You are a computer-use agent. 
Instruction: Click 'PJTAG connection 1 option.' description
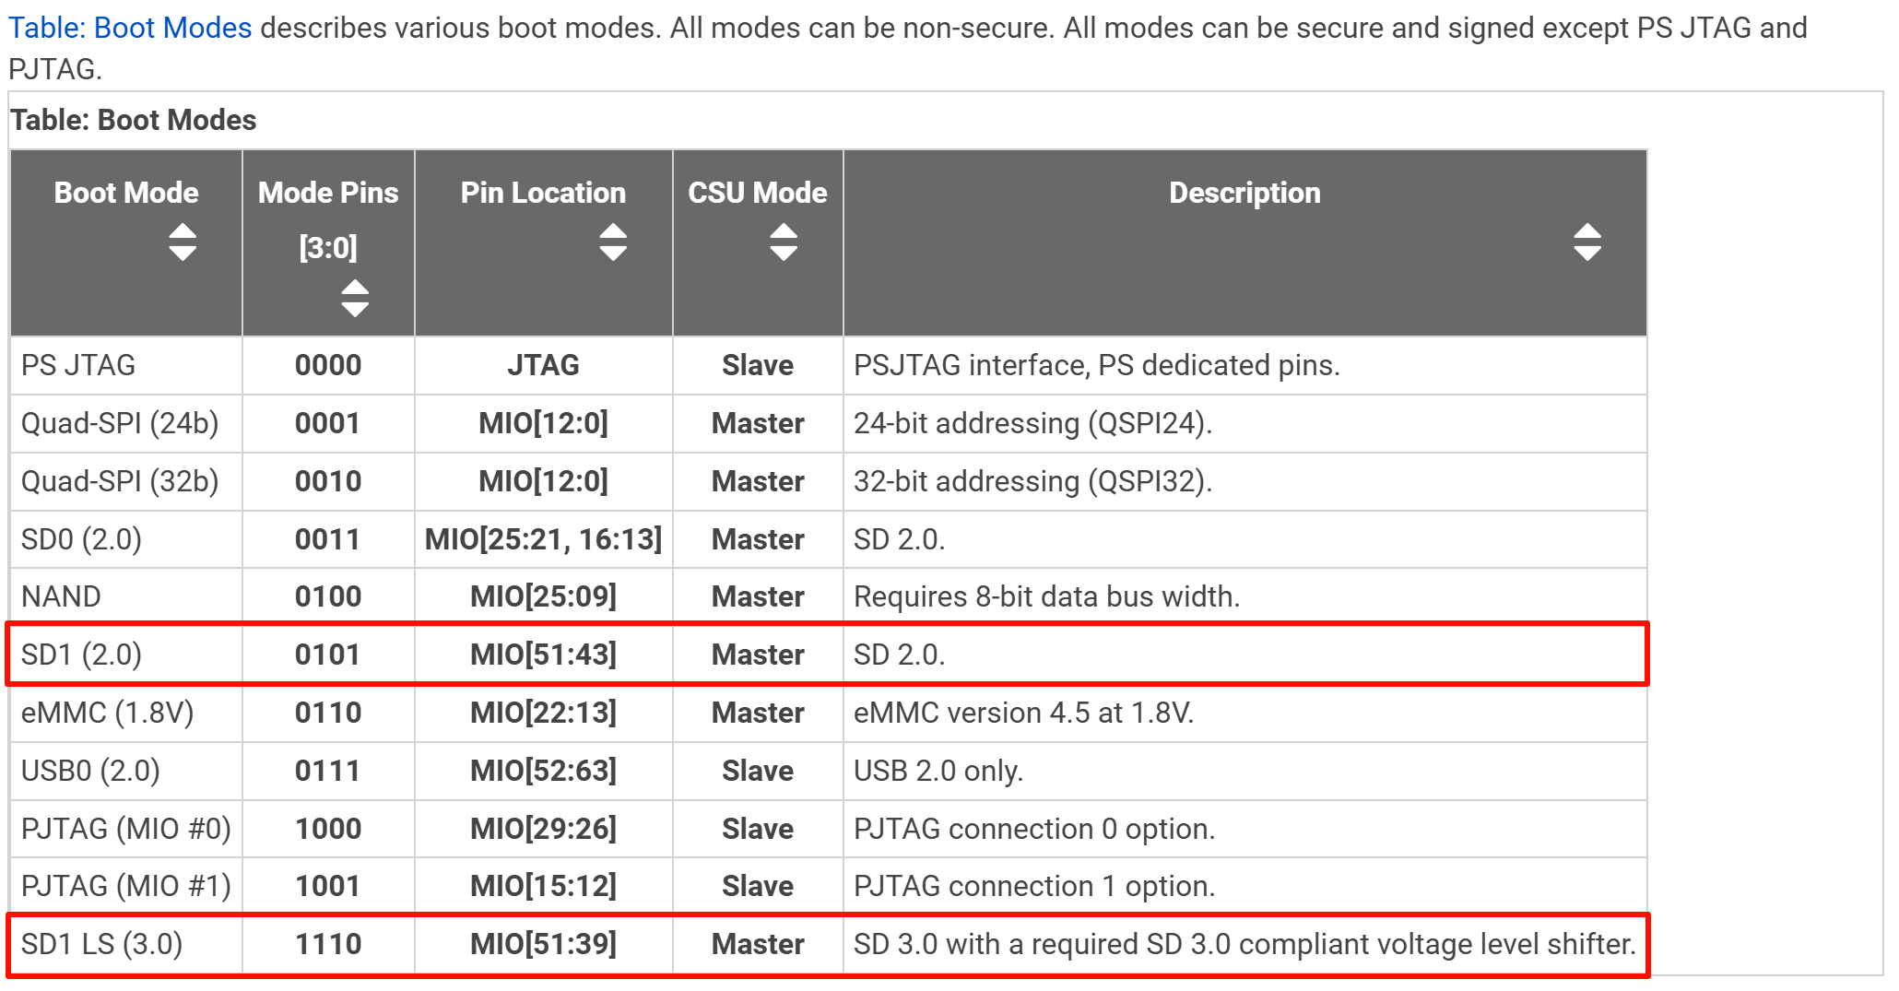1034,886
